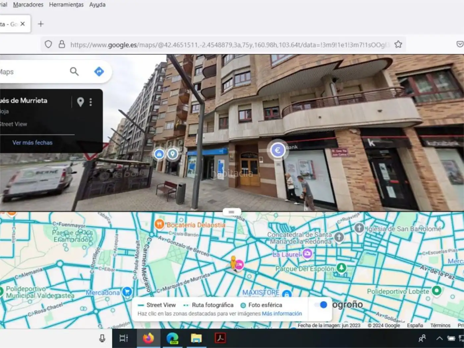Click the 'C. Marqués de Murrieta' street label

tap(183, 283)
